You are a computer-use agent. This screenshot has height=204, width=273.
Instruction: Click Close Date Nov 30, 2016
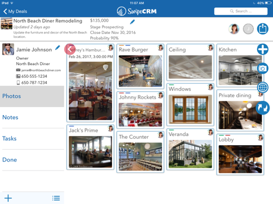(x=113, y=32)
